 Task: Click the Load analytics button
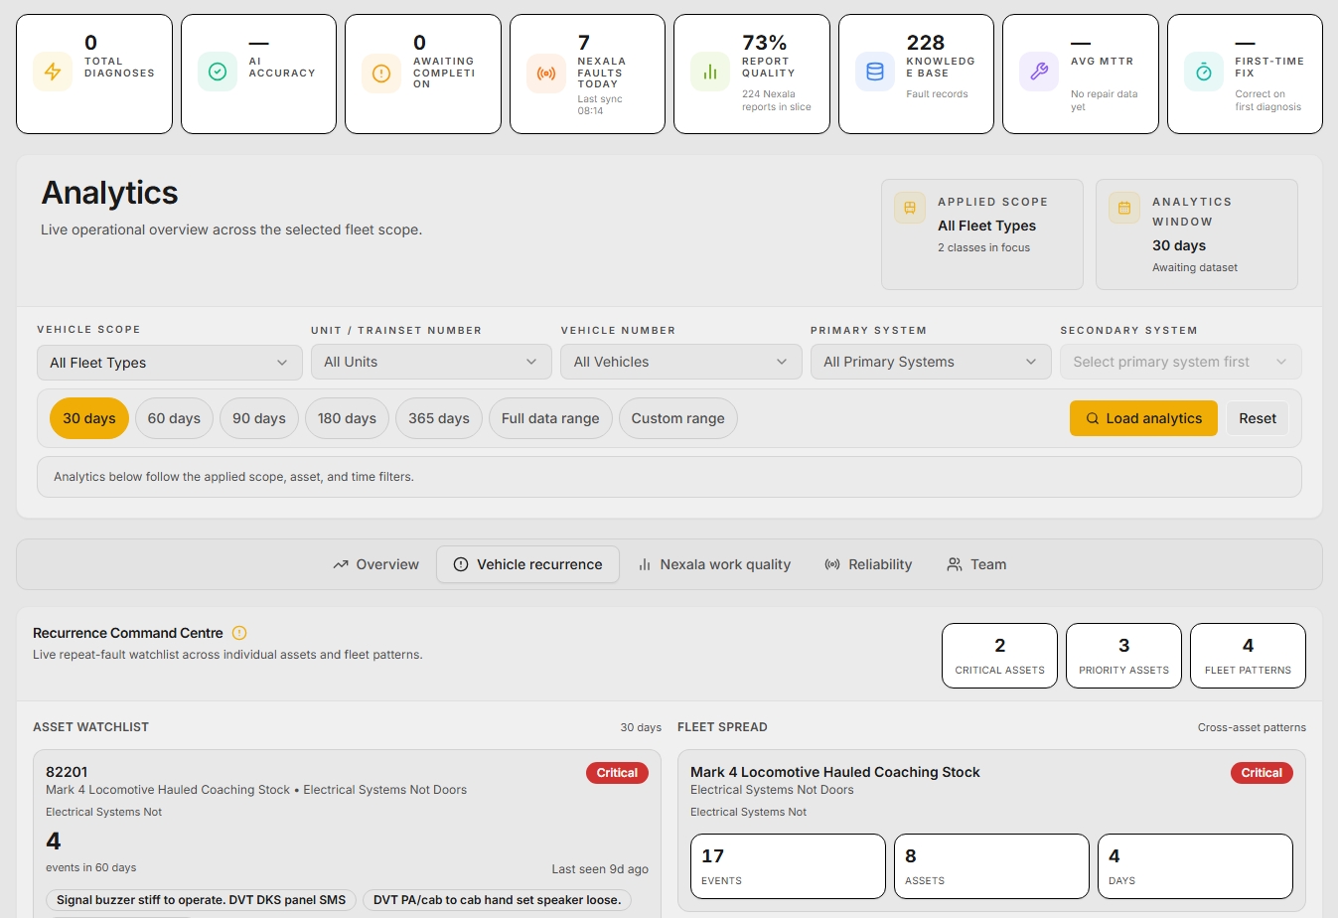[1143, 418]
